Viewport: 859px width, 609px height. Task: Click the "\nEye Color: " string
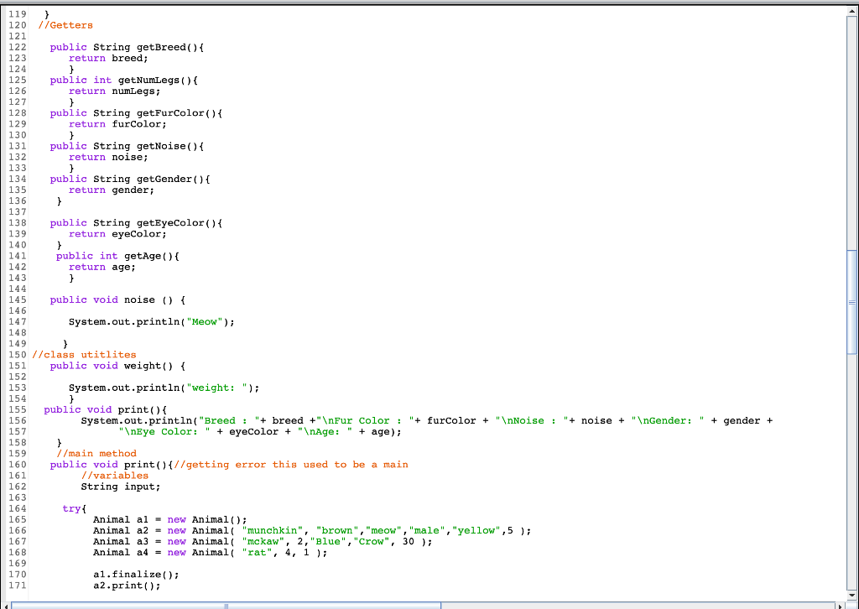point(164,431)
